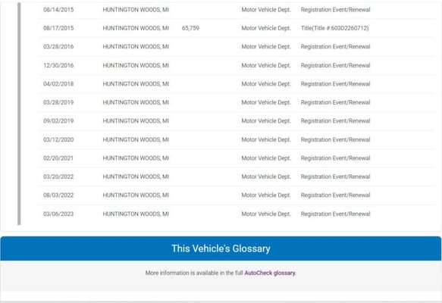Click the 03/20/2022 date entry
Screen dimensions: 442x303
pos(58,176)
